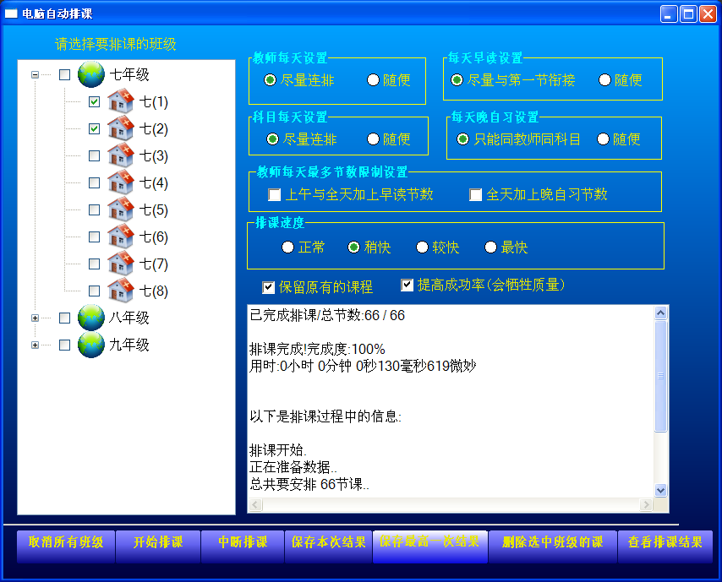Select 随便 under 科目每天设置
Viewport: 722px width, 582px height.
point(389,139)
